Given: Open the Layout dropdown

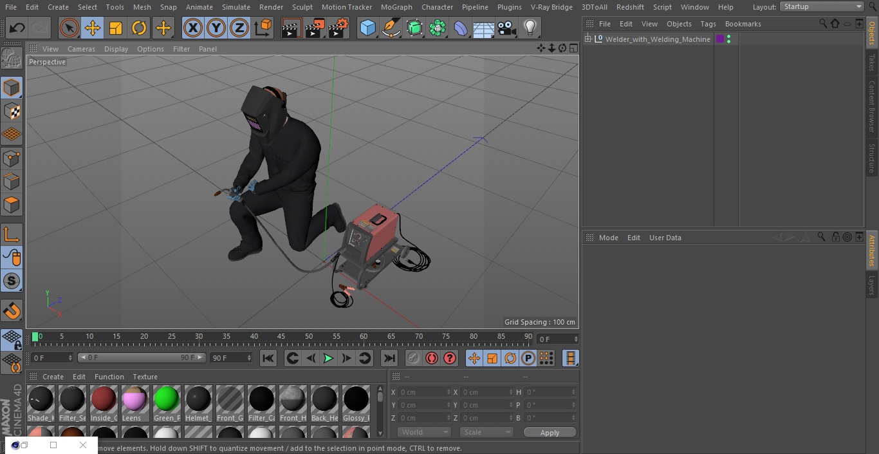Looking at the screenshot, I should (x=822, y=6).
